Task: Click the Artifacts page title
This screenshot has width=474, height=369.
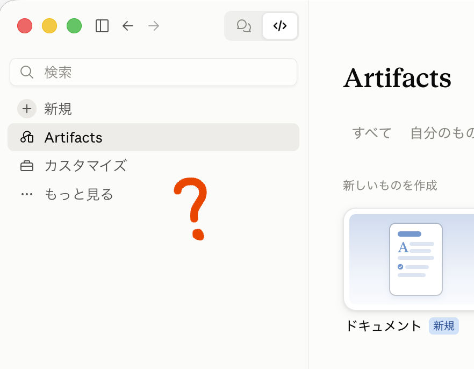Action: click(x=397, y=78)
